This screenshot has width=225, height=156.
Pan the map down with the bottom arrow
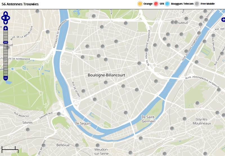6,22
